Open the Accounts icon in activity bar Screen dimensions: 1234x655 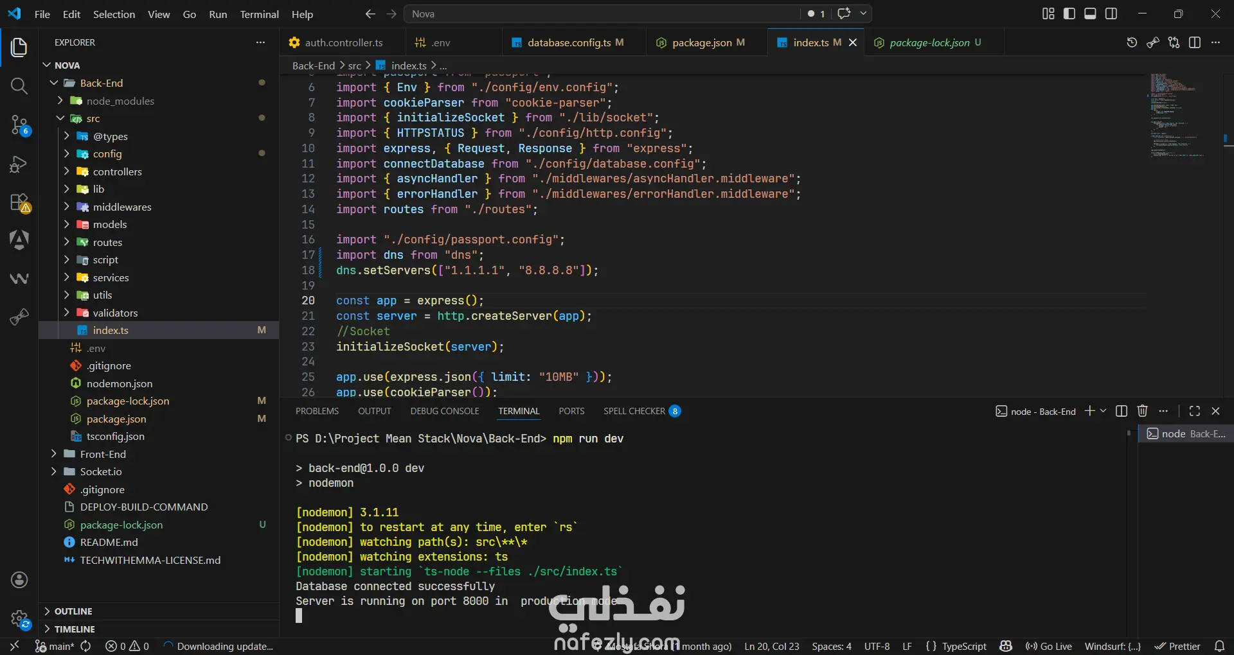click(19, 580)
